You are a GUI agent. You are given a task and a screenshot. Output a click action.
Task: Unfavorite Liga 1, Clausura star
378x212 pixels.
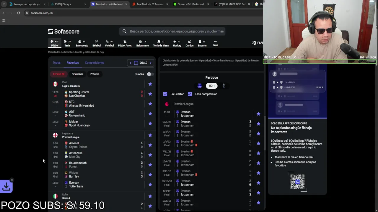point(150,84)
